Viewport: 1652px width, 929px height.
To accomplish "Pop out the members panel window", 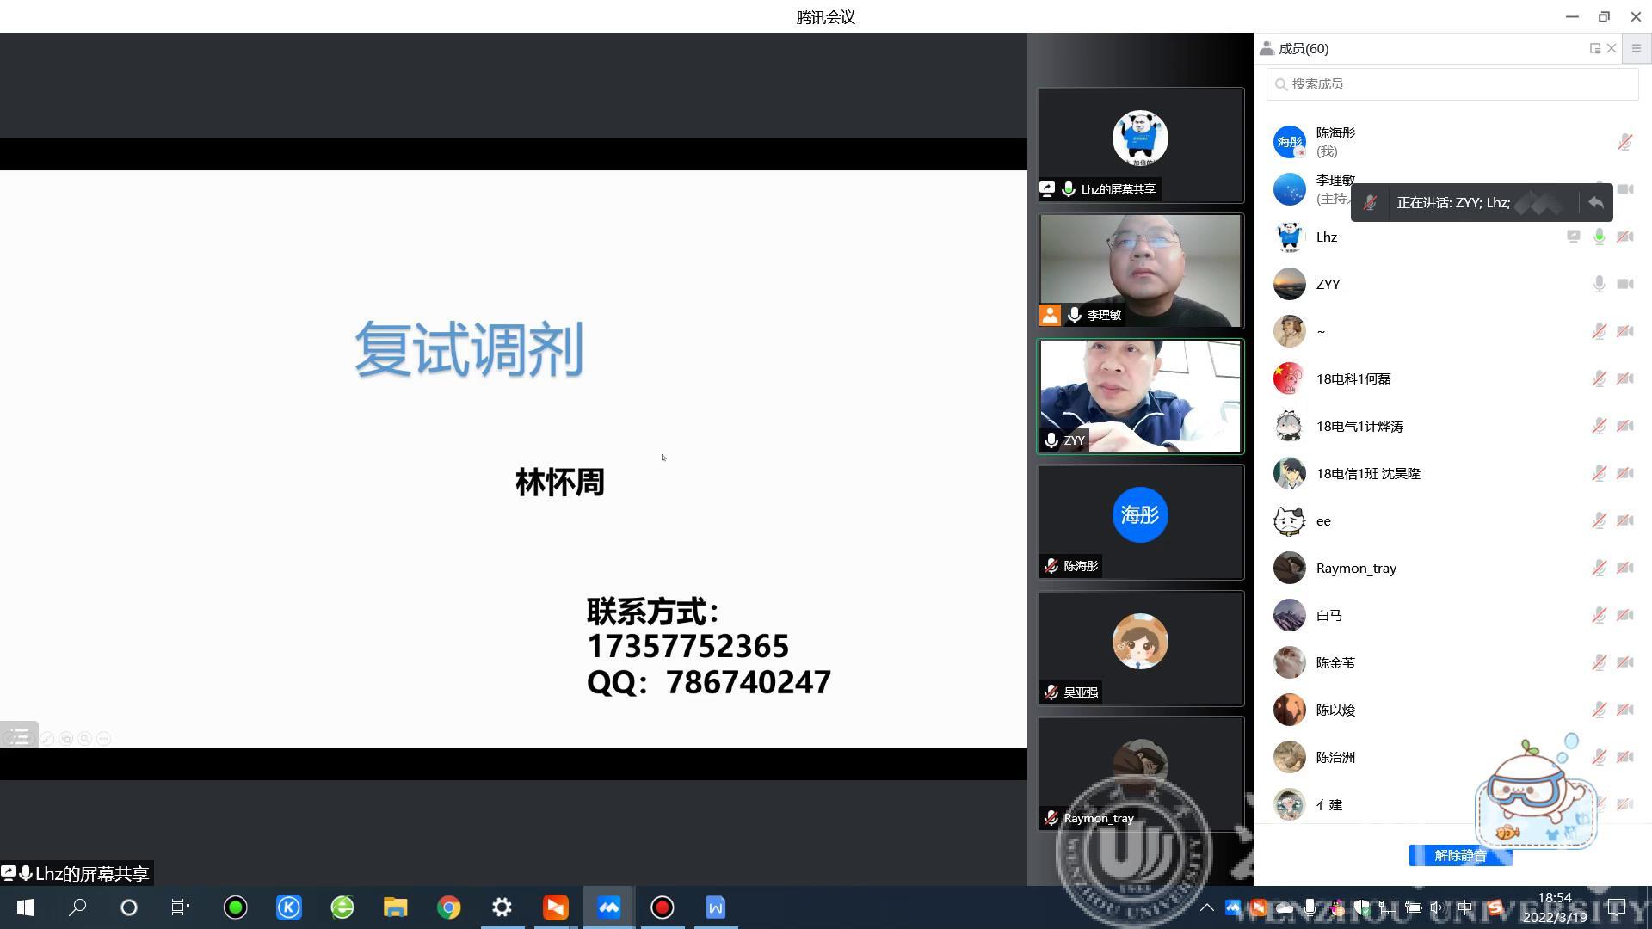I will [x=1594, y=49].
